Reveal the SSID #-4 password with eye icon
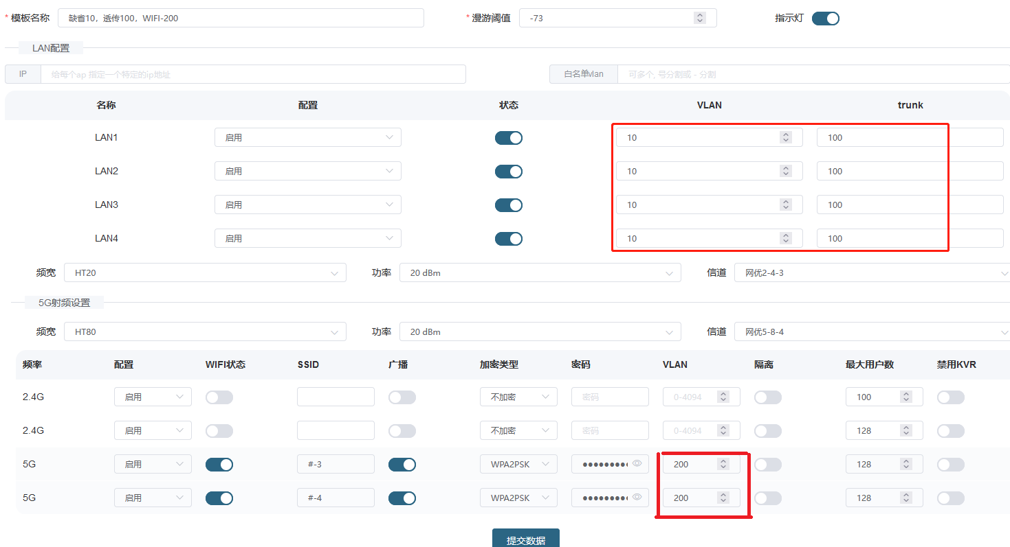Viewport: 1010px width, 547px height. [637, 498]
